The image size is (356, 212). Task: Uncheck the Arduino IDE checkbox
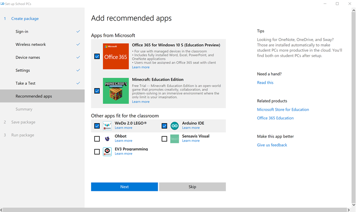tap(164, 126)
